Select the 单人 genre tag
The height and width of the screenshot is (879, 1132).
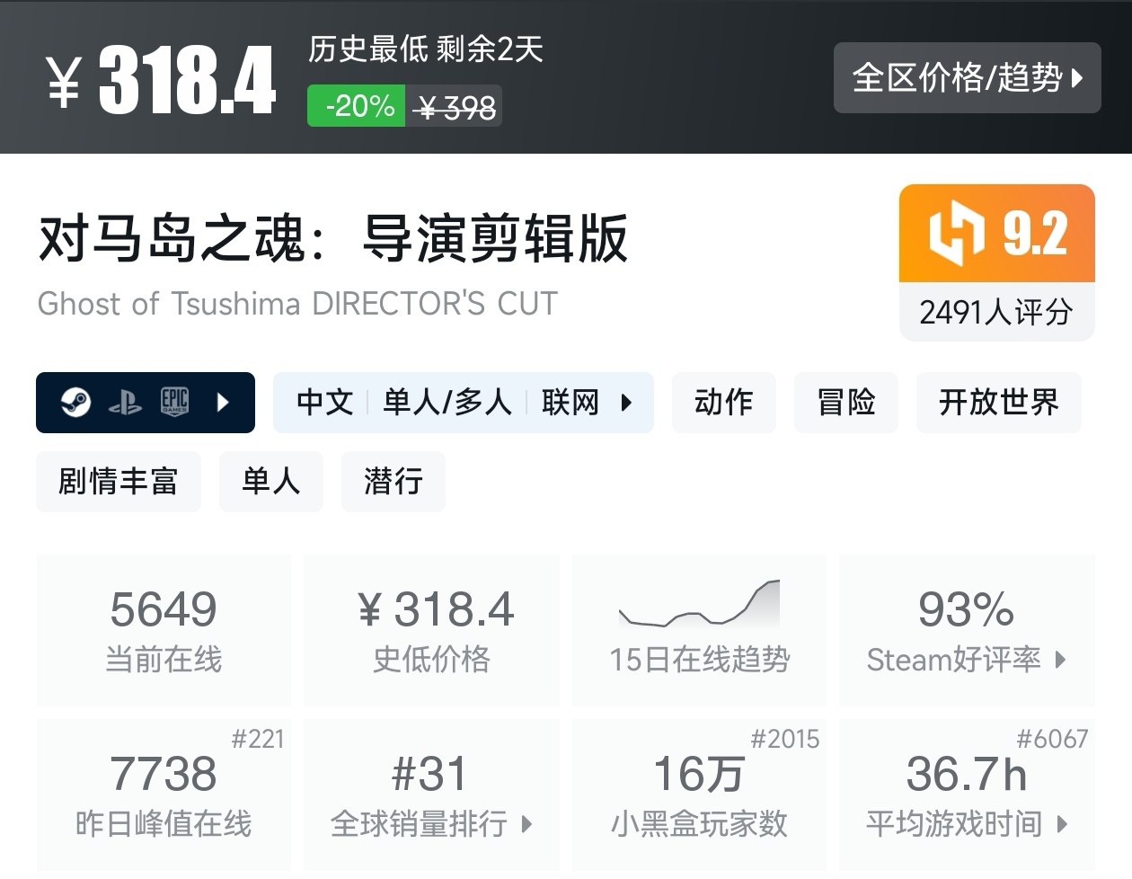tap(270, 481)
